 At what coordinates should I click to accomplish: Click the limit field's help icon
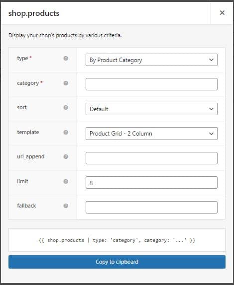pos(66,181)
